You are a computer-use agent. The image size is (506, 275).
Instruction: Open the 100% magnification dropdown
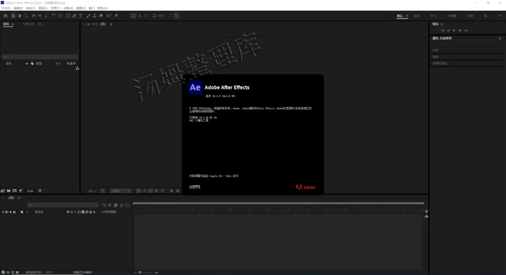point(102,191)
